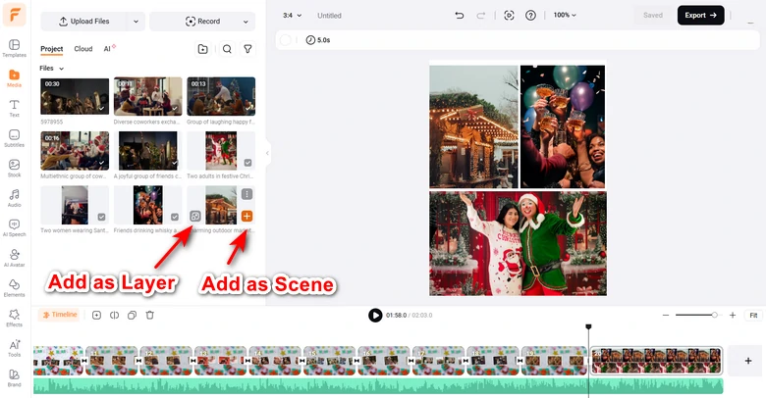Toggle checkmark on Friends drinking whisky

pyautogui.click(x=175, y=217)
